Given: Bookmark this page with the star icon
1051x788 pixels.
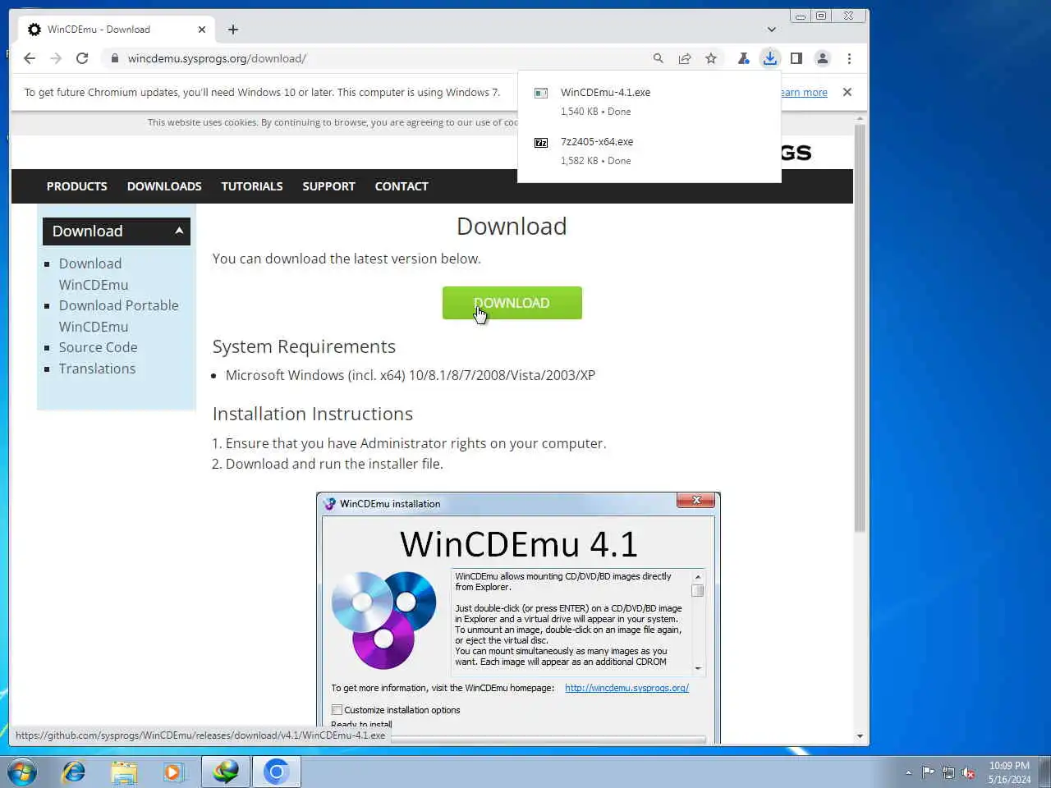Looking at the screenshot, I should (x=711, y=58).
